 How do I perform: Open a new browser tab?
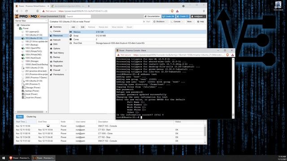(89, 6)
